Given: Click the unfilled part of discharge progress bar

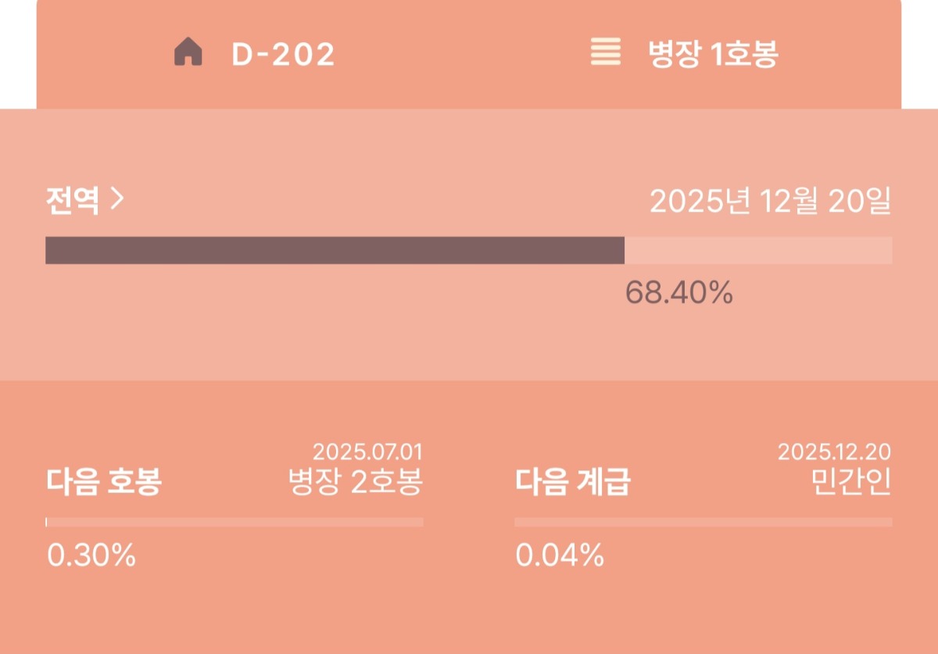Looking at the screenshot, I should [758, 250].
